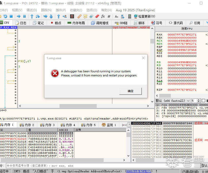
Task: Click the Check for updates (检查更新) button
Action: (x=144, y=16)
